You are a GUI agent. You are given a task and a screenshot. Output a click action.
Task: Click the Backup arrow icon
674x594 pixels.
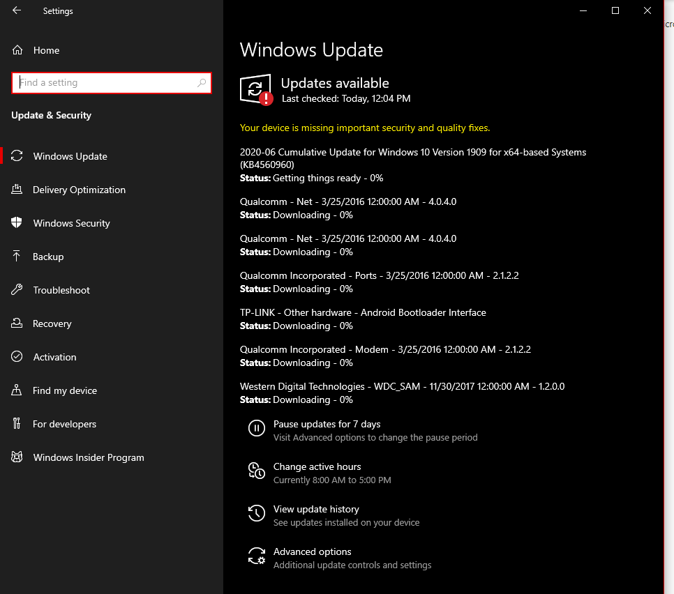(16, 256)
